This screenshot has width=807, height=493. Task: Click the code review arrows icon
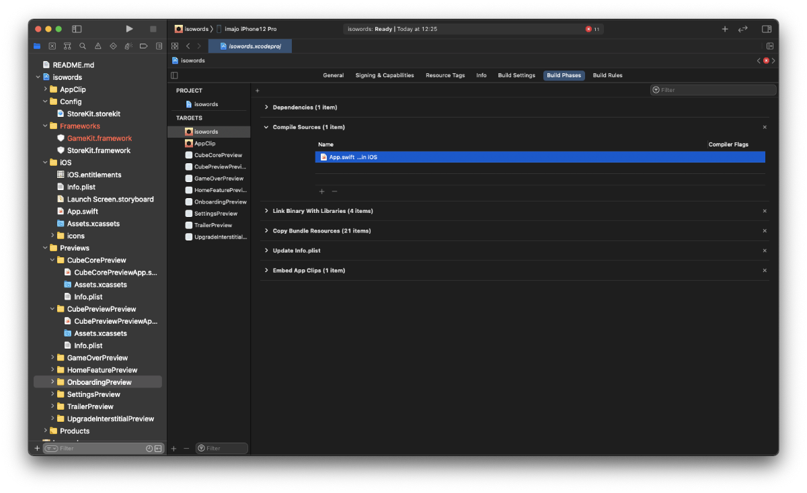coord(743,29)
